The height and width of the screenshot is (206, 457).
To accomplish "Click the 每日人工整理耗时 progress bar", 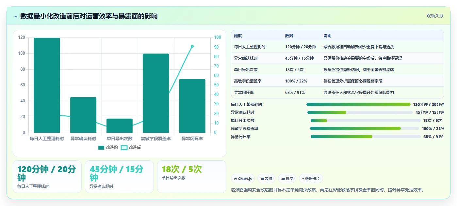I will (x=358, y=104).
